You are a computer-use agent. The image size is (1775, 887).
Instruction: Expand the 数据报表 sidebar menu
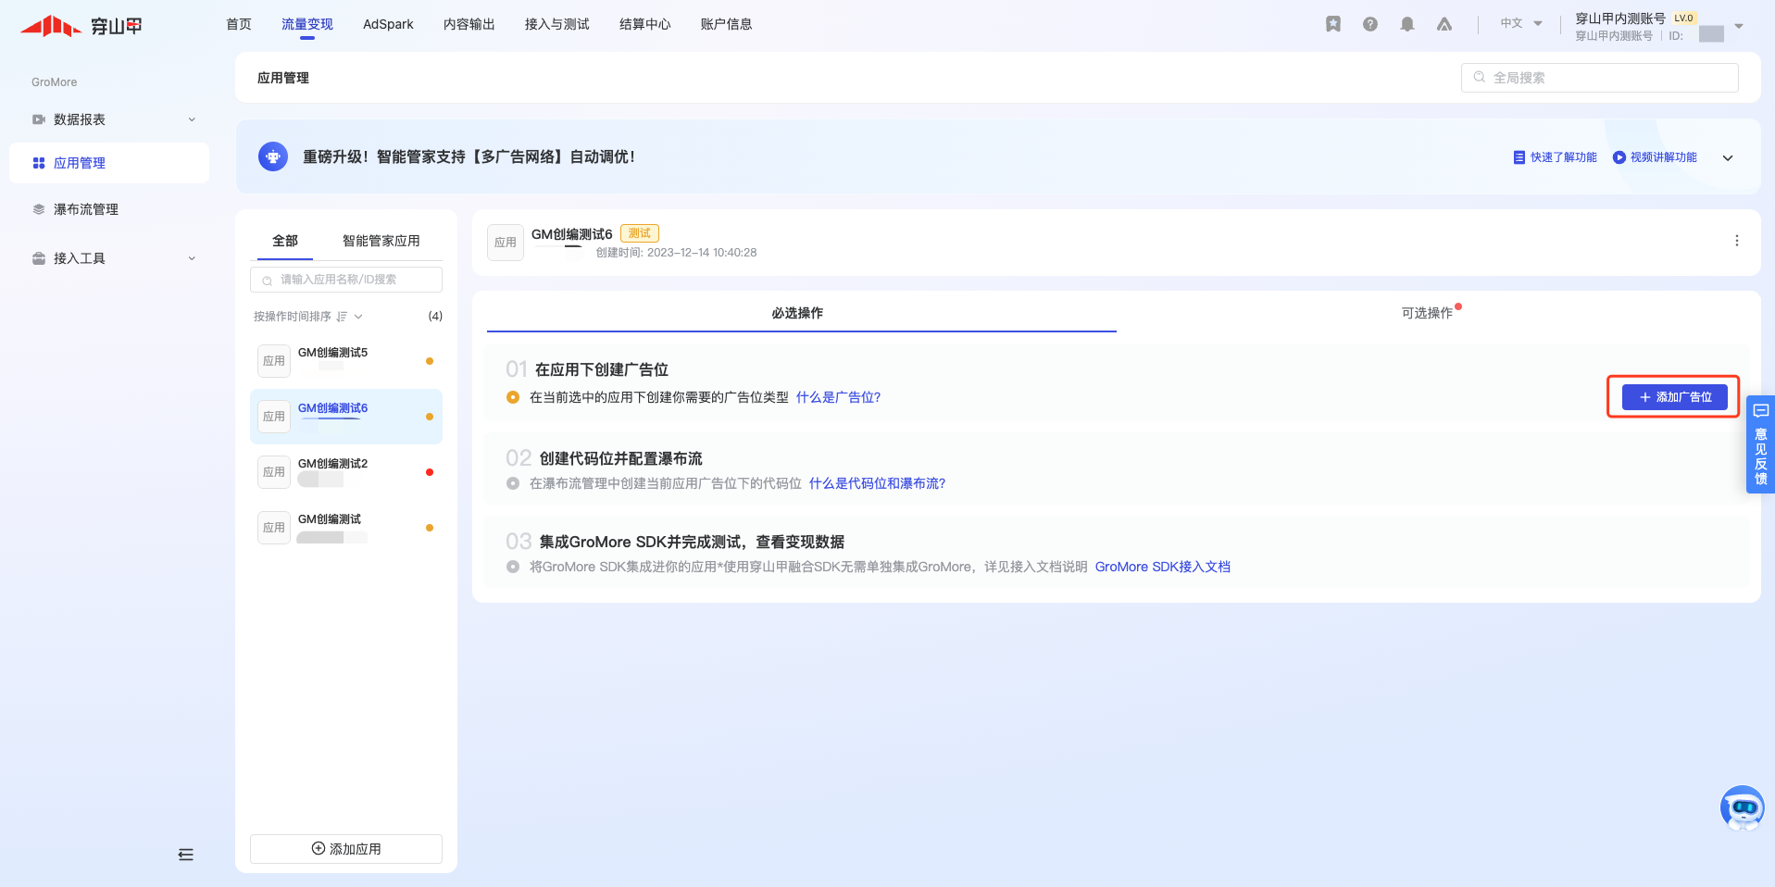[x=192, y=119]
